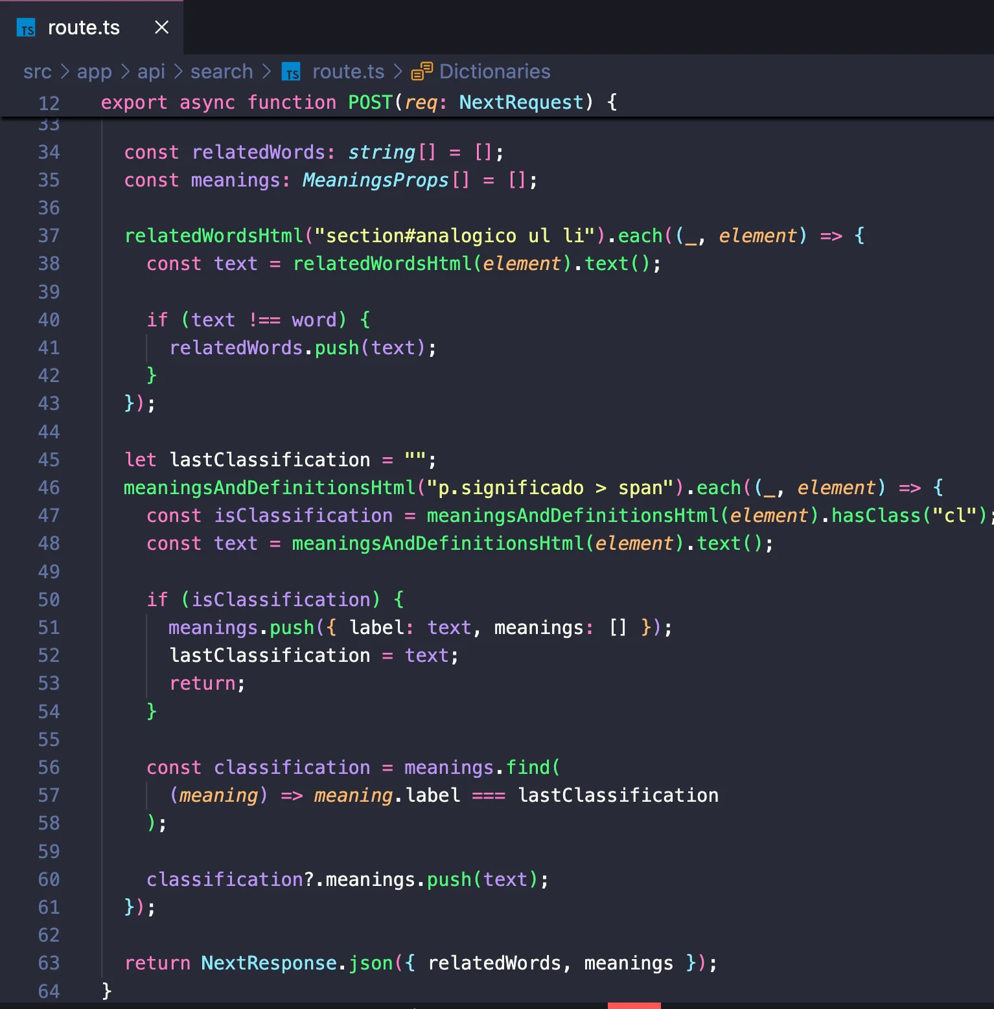
Task: Open the search folder breadcrumb
Action: click(222, 72)
